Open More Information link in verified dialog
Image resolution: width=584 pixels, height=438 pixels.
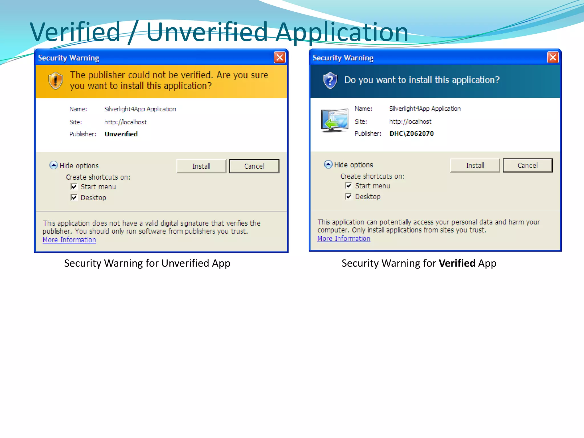(x=344, y=239)
